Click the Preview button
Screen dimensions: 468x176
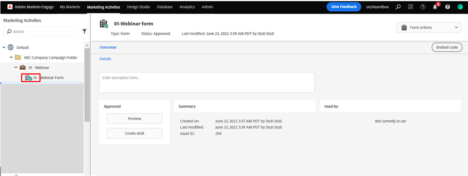(135, 118)
